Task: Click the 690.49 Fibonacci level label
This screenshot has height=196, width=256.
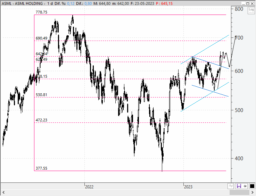Action: [x=41, y=38]
